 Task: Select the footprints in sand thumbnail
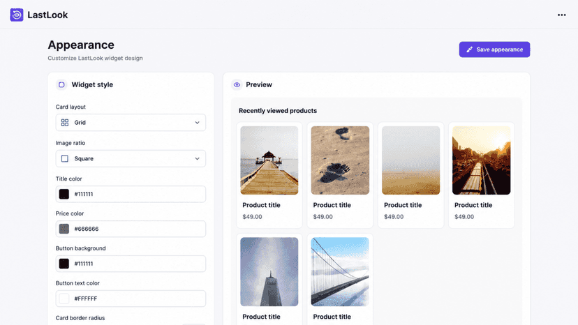[x=340, y=160]
